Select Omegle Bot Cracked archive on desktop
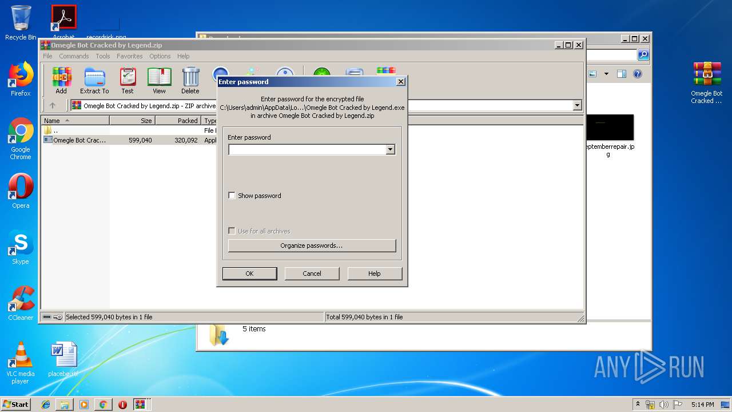This screenshot has height=412, width=732. 707,83
